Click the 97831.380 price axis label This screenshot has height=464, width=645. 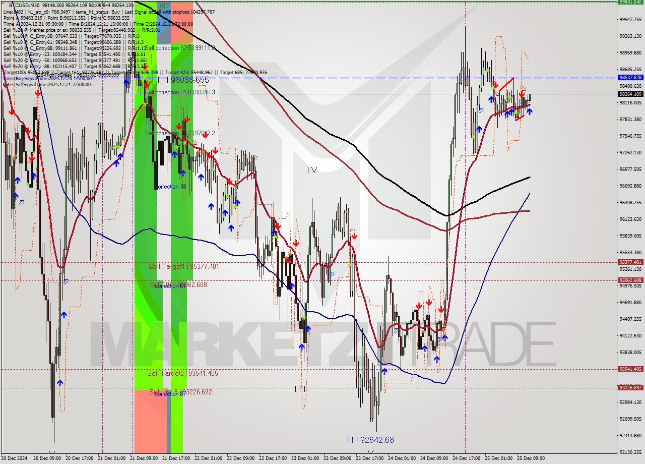coord(630,119)
